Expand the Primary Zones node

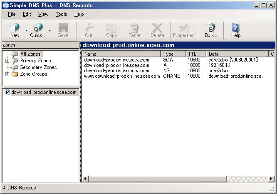(7, 61)
